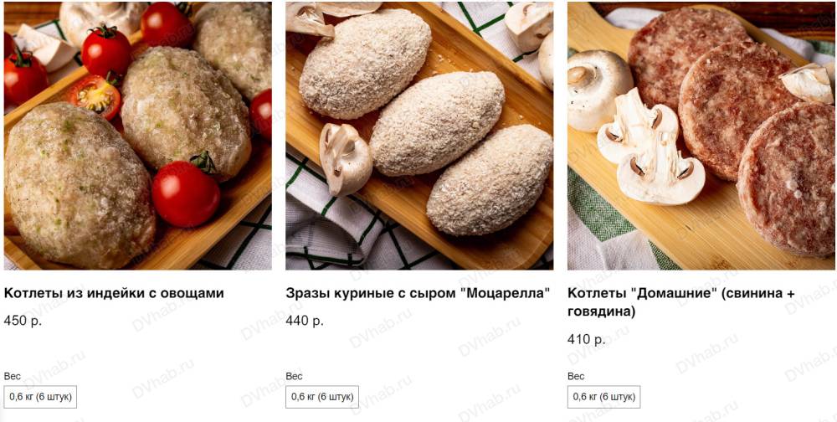Click the topmost breaded зраза on board
This screenshot has width=837, height=422.
pos(365,63)
